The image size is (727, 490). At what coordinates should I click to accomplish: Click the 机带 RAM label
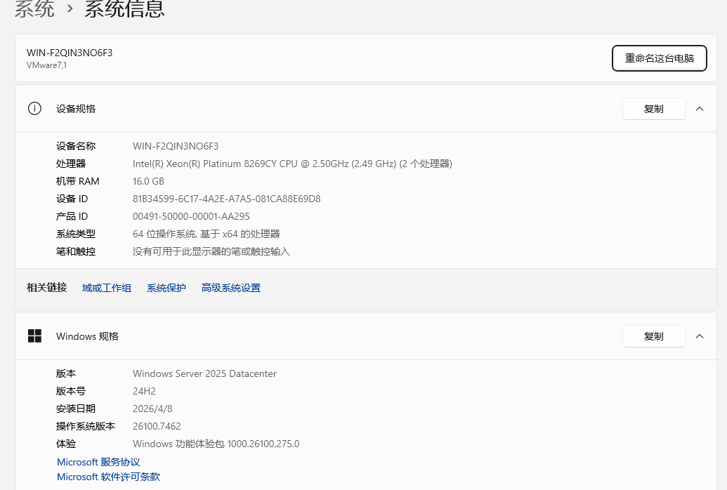click(x=78, y=182)
